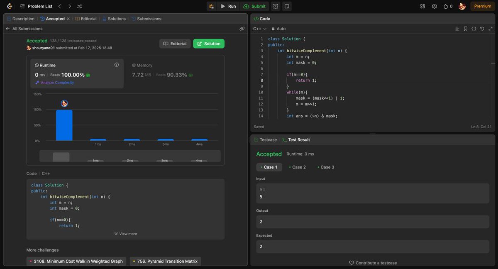Image resolution: width=498 pixels, height=269 pixels.
Task: Switch to the Description tab
Action: coord(21,19)
